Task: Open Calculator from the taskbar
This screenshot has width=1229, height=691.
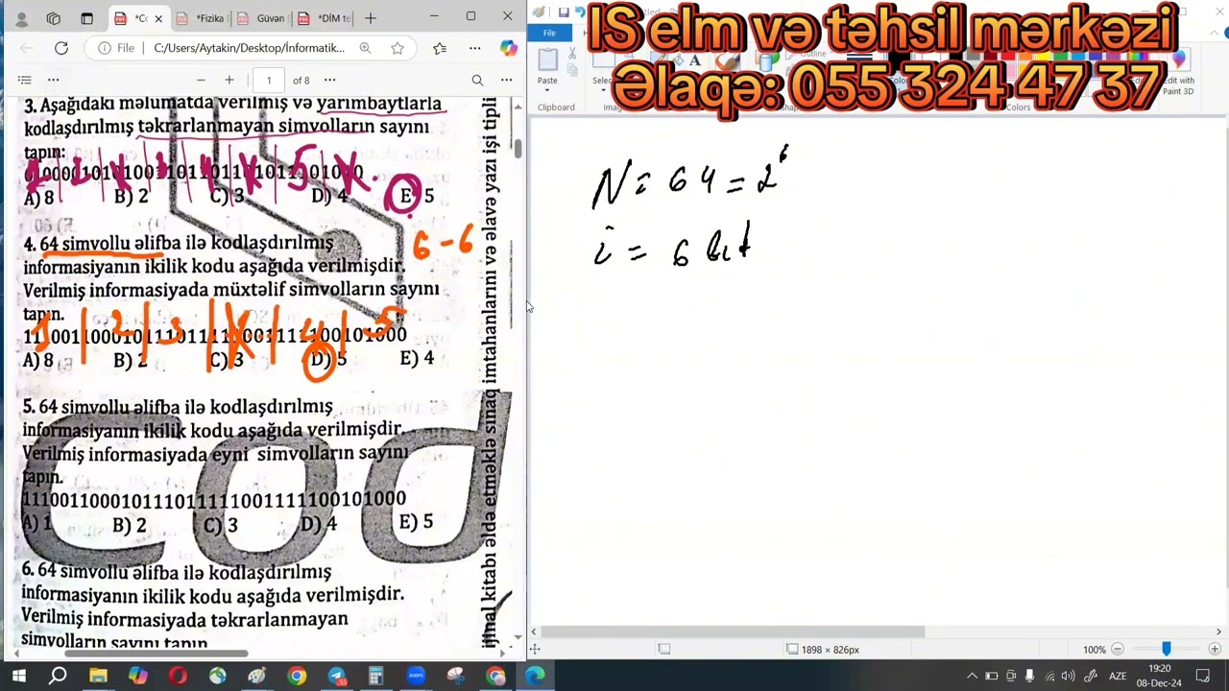Action: click(375, 677)
